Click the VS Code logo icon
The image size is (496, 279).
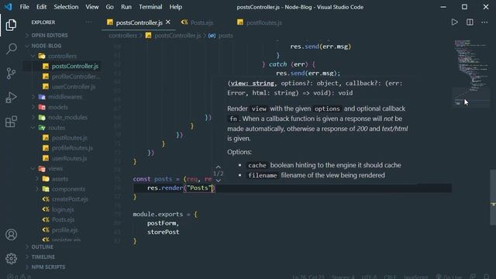(8, 7)
